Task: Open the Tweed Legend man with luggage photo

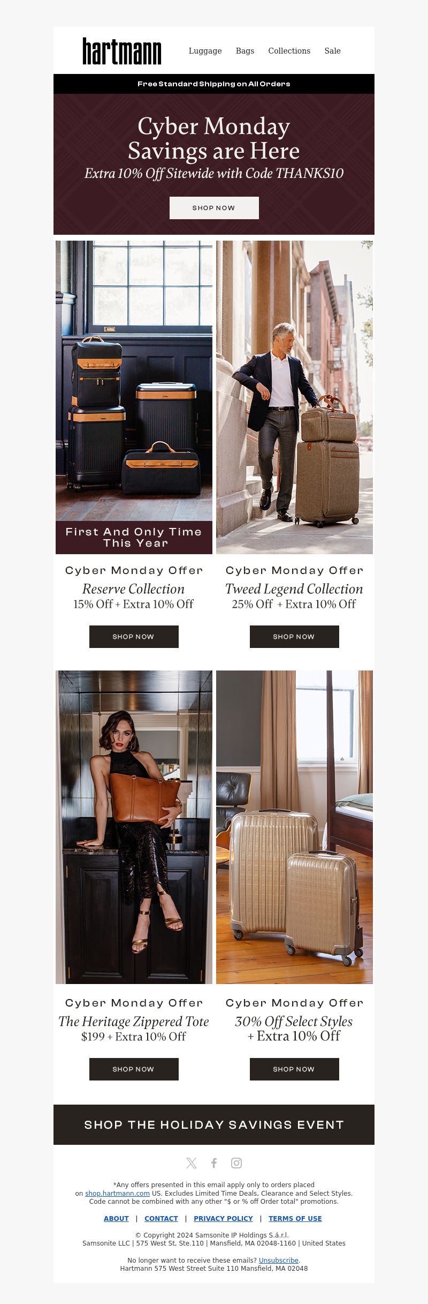Action: coord(294,397)
